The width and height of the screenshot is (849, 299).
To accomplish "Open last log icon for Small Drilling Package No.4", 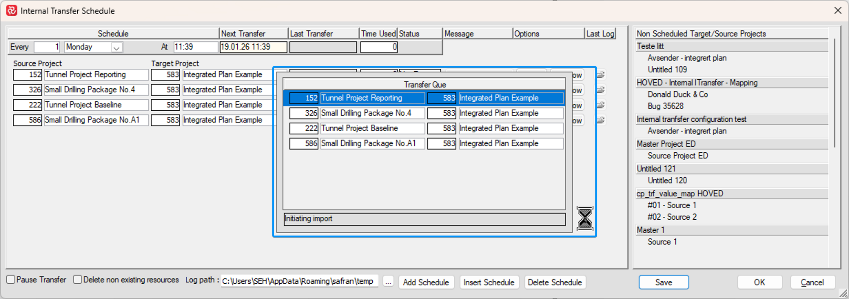I will tap(601, 90).
